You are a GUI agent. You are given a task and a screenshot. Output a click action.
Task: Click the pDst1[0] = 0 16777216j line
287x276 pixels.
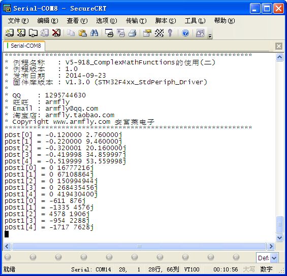(49, 168)
